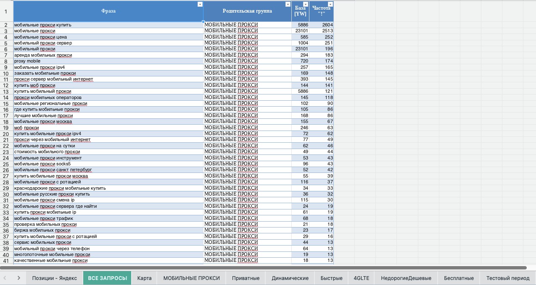Screen dimensions: 536x285
Task: Select cell 'мобильные прокси москва'
Action: pos(108,121)
